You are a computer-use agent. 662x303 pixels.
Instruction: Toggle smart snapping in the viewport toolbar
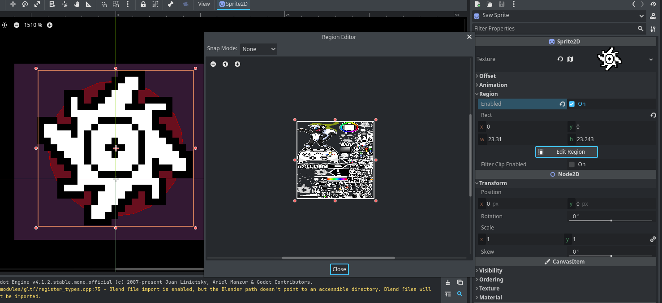[x=104, y=4]
